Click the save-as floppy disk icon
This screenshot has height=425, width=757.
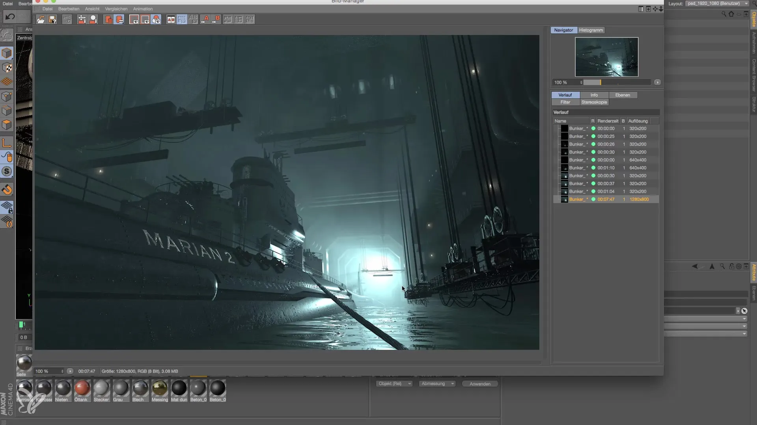[52, 19]
